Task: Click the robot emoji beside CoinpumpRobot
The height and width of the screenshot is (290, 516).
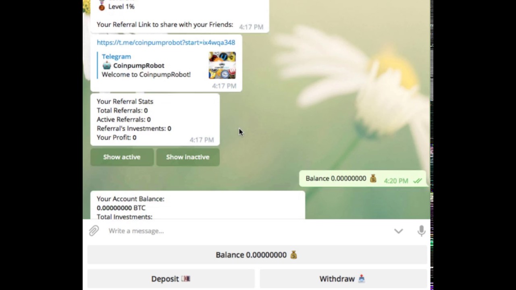Action: click(x=106, y=65)
